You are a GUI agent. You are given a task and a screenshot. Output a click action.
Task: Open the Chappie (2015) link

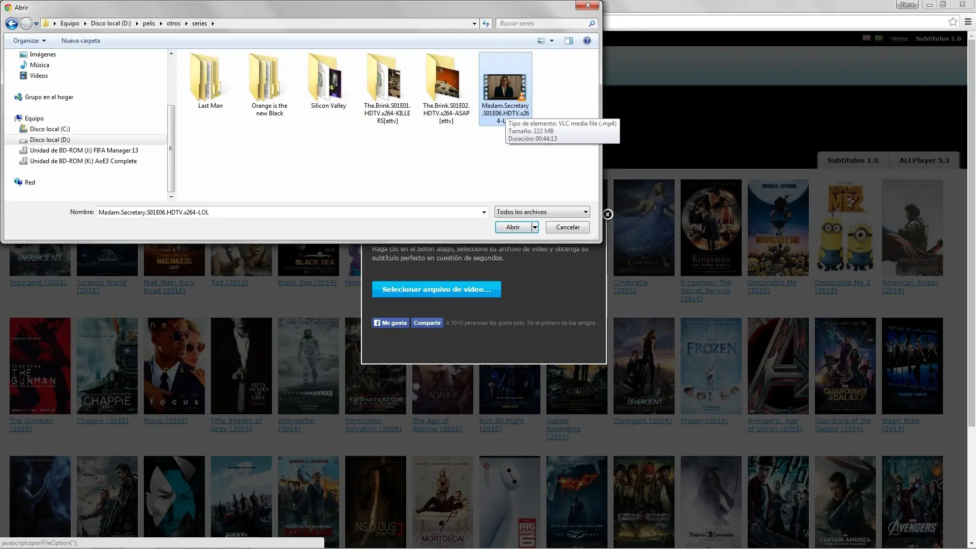(x=103, y=421)
